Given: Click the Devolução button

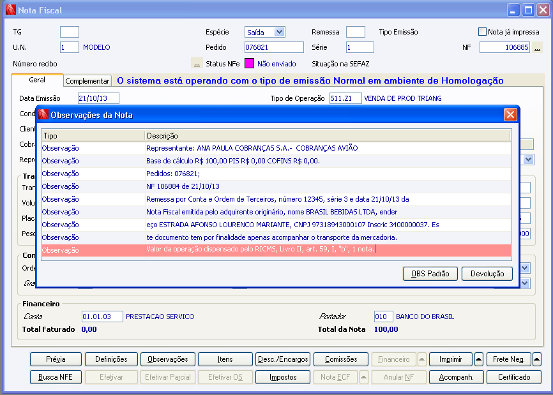Looking at the screenshot, I should (x=487, y=273).
